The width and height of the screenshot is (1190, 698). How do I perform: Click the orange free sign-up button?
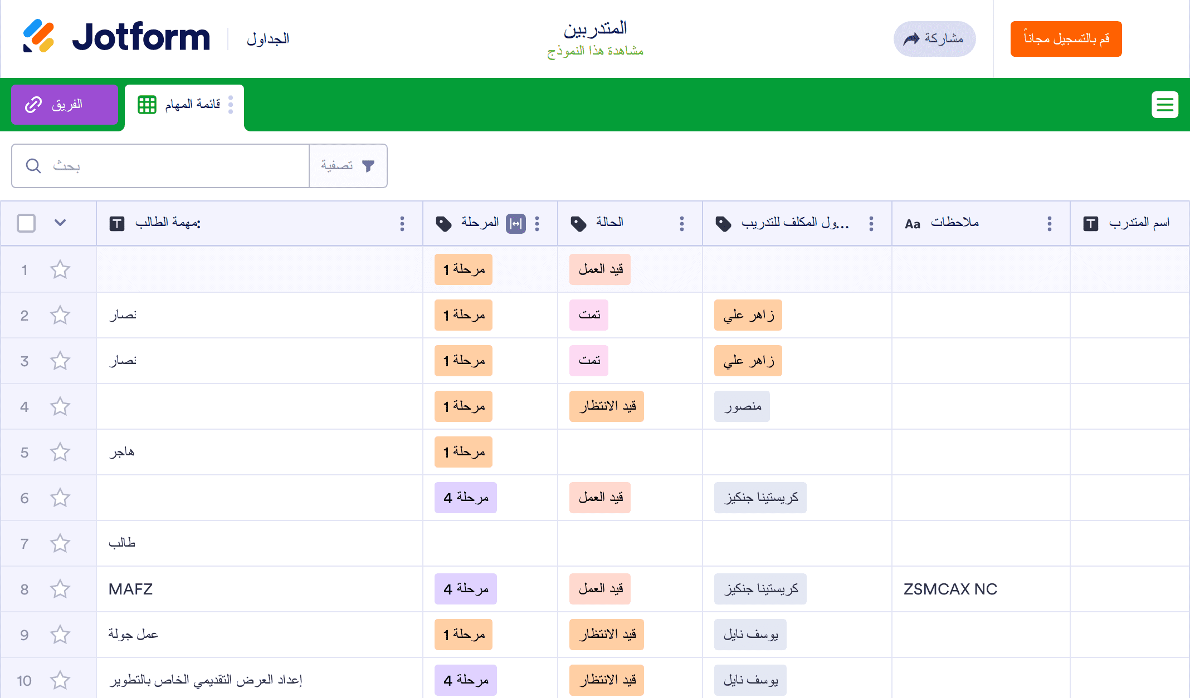[1066, 39]
